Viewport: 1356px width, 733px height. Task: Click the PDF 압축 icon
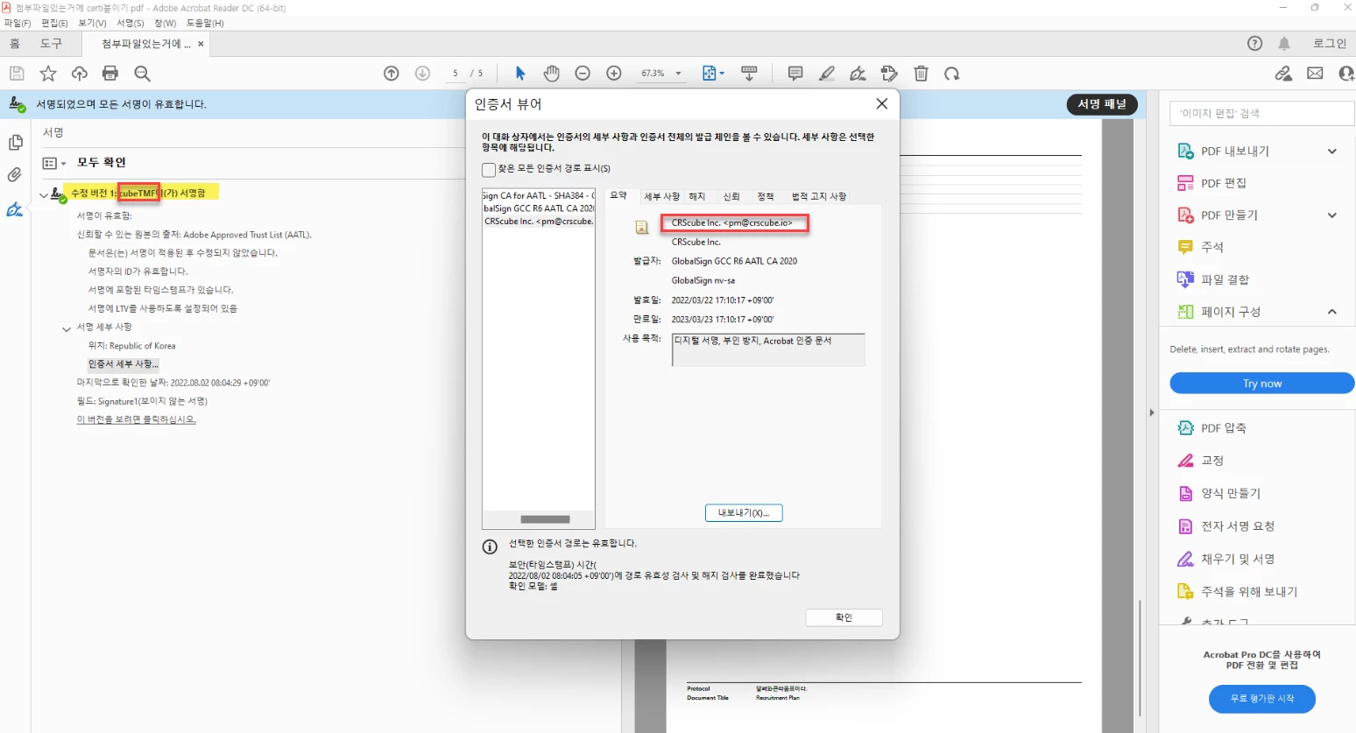coord(1185,428)
